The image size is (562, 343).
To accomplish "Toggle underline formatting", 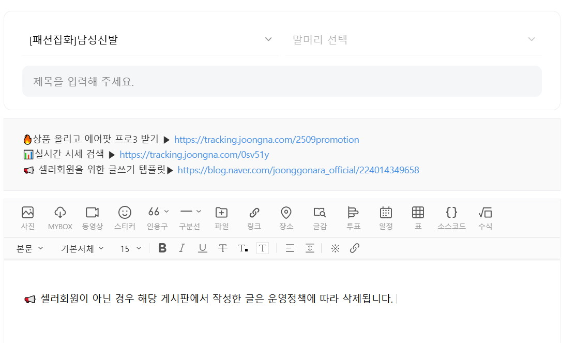I will pyautogui.click(x=202, y=248).
